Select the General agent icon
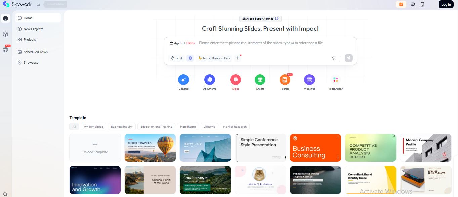458x197 pixels. click(x=183, y=80)
